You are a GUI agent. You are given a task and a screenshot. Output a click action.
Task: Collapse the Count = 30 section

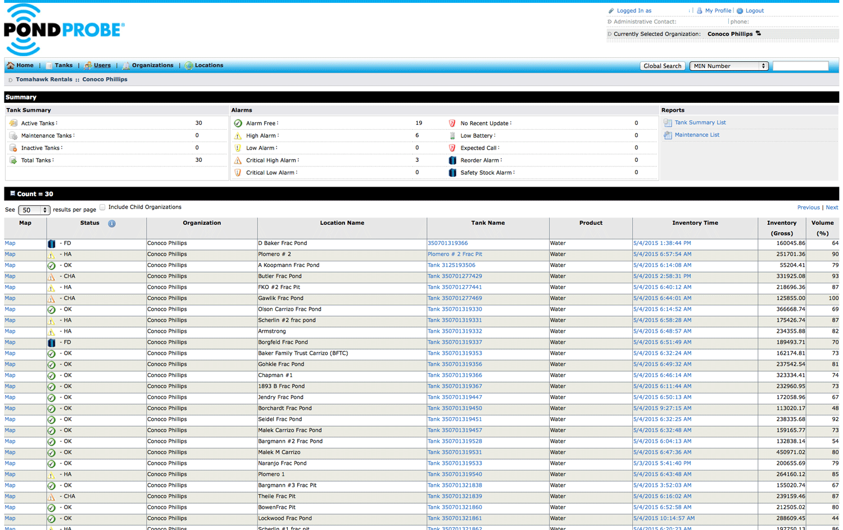[x=12, y=193]
